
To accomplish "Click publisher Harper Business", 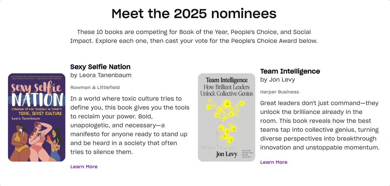I will [x=279, y=92].
